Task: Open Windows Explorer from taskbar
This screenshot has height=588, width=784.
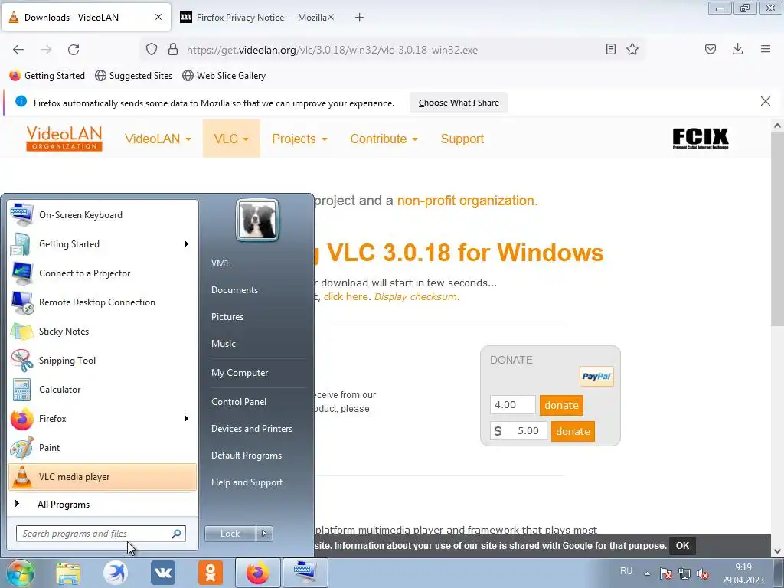Action: [68, 573]
